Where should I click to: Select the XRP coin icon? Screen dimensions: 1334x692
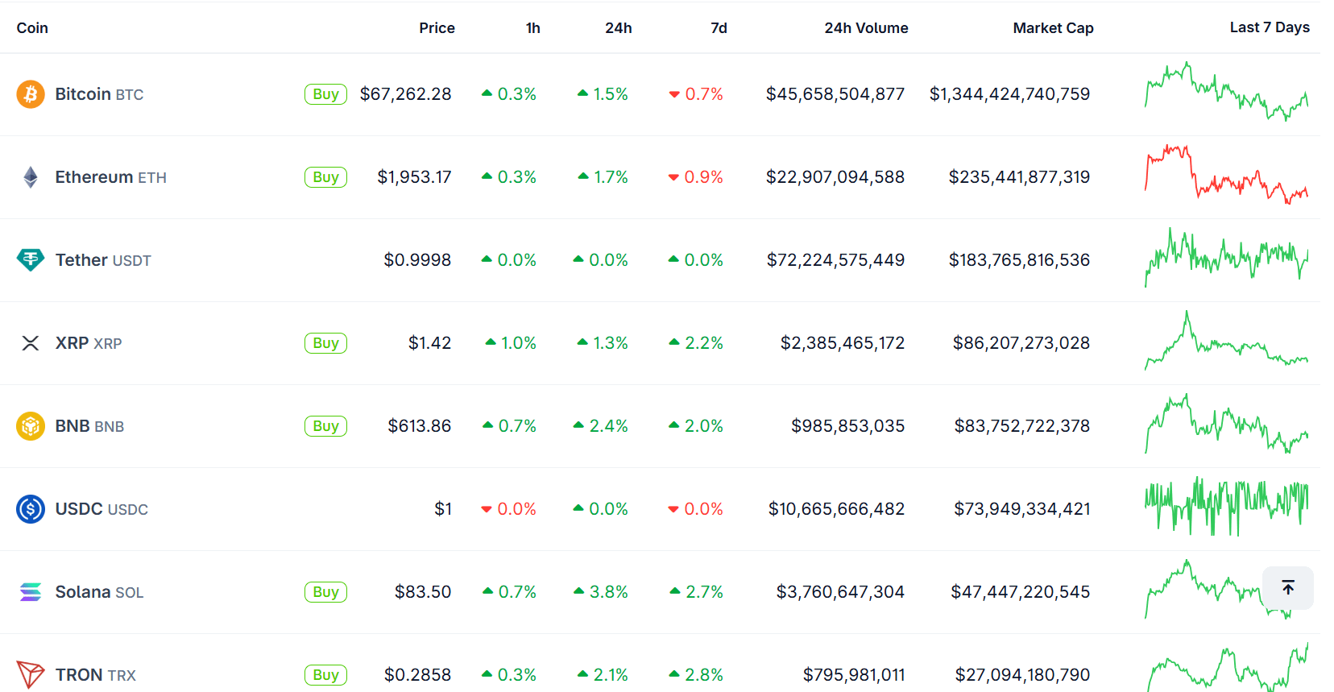(x=31, y=342)
